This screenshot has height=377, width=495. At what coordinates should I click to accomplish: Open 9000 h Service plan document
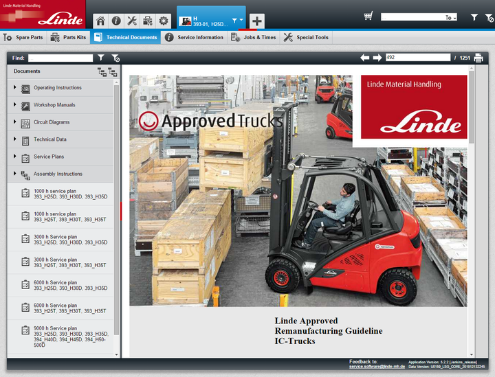tap(60, 336)
